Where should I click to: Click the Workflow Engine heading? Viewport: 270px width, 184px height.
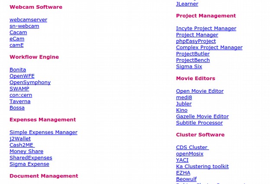point(34,57)
